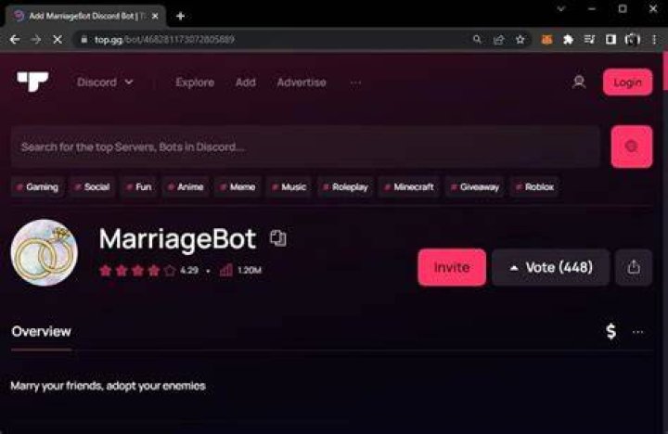Click the Chrome profile avatar
668x434 pixels.
632,40
